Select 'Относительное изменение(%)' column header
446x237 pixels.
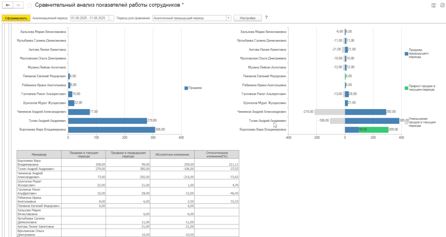click(217, 154)
